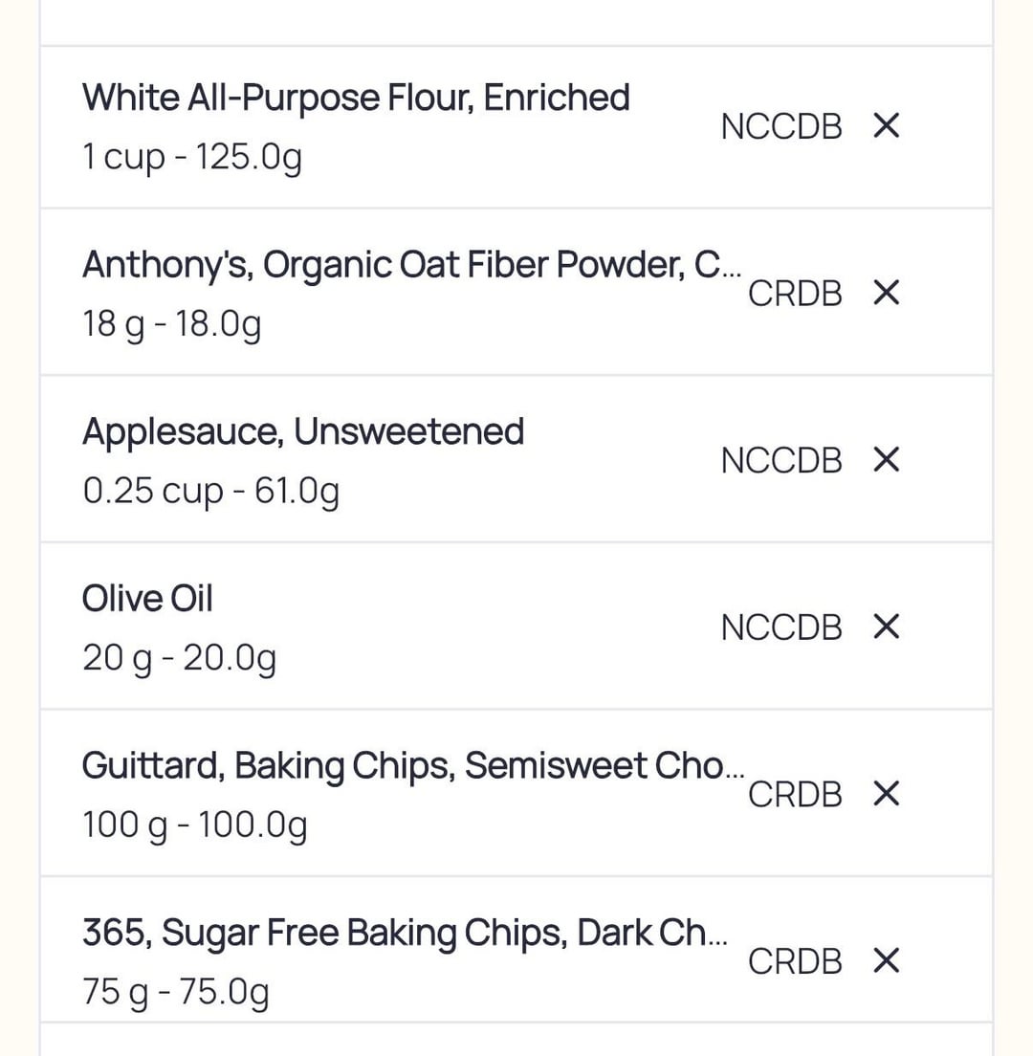Click the NCCDB label beside Olive Oil

coord(781,627)
